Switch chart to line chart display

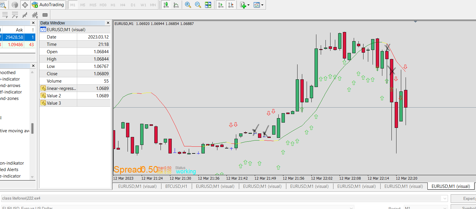pyautogui.click(x=176, y=5)
